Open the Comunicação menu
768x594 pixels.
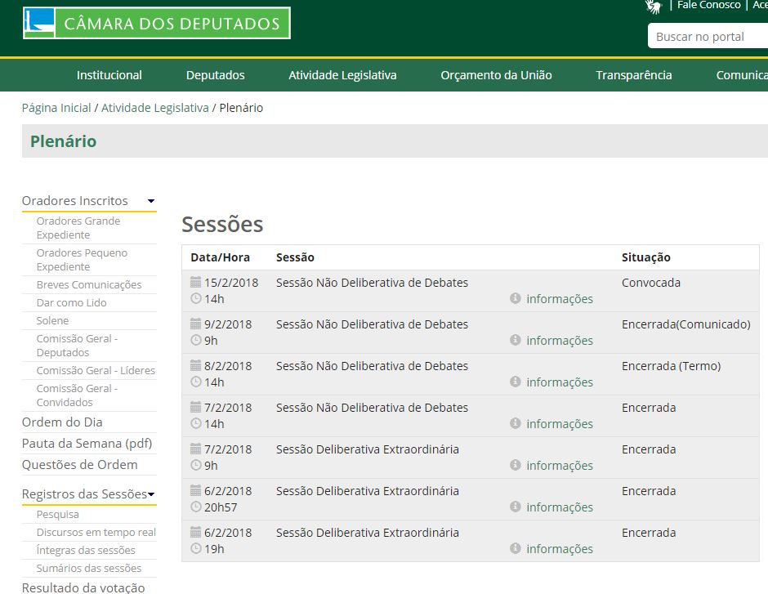742,75
